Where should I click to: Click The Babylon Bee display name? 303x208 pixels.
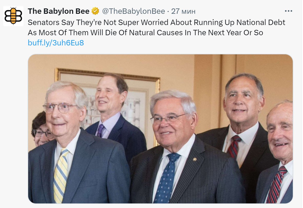point(58,11)
